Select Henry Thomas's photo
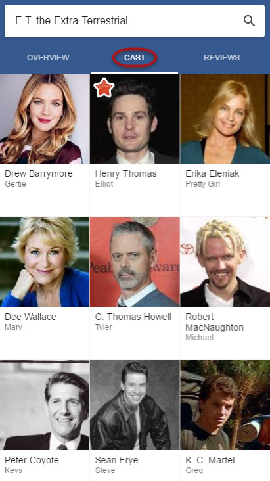The height and width of the screenshot is (481, 270). point(135,118)
